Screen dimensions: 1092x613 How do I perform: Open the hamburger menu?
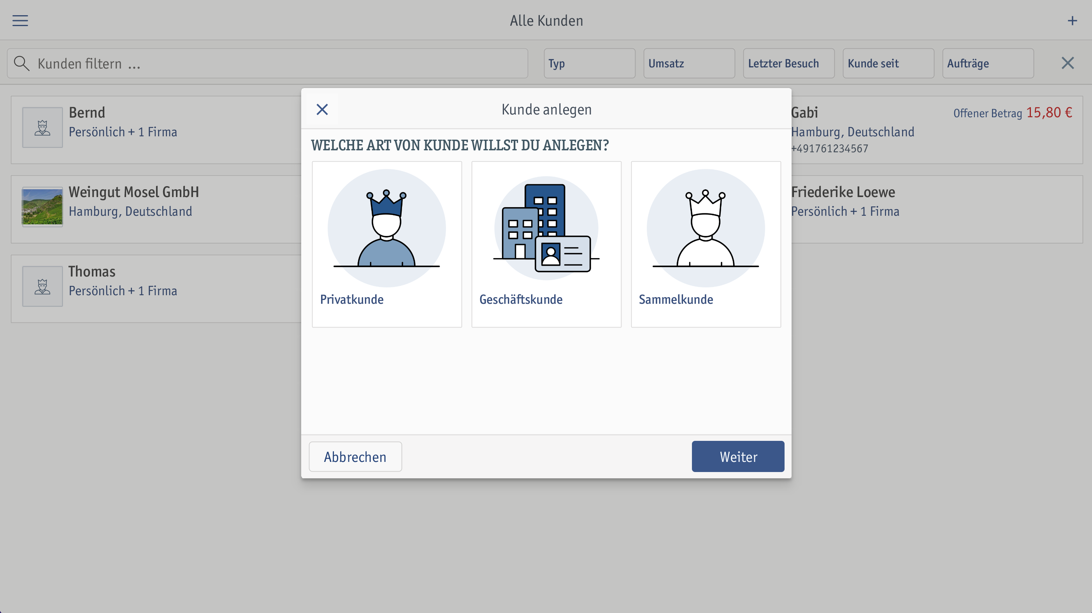[20, 20]
